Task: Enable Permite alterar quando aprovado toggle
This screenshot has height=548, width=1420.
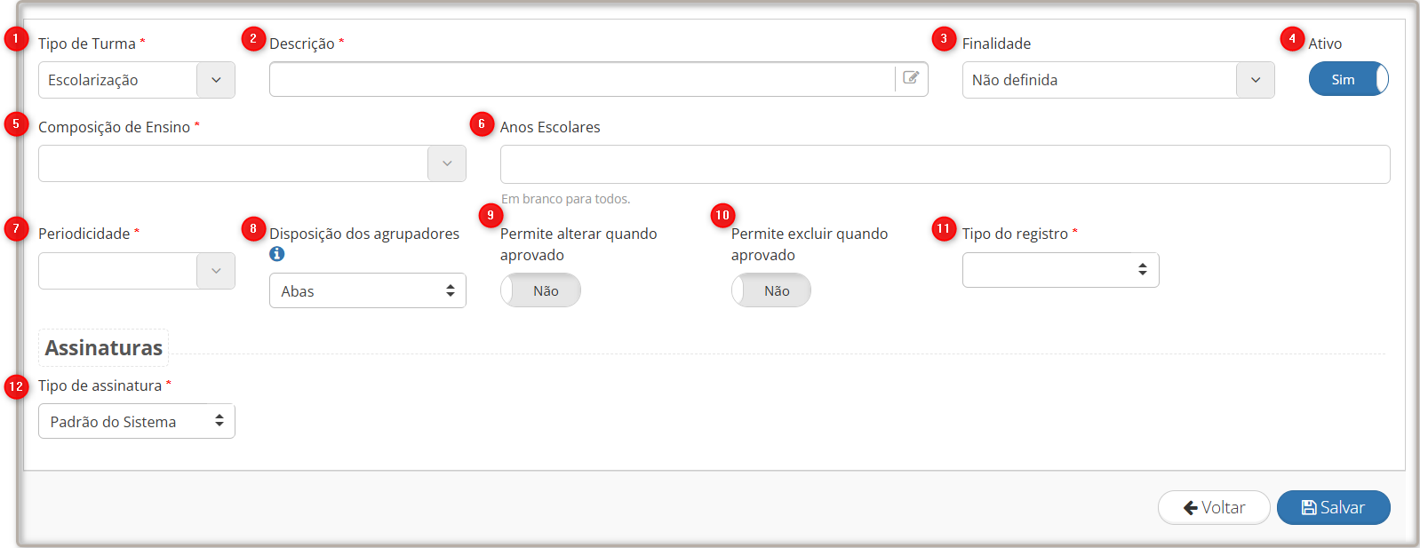Action: [540, 290]
